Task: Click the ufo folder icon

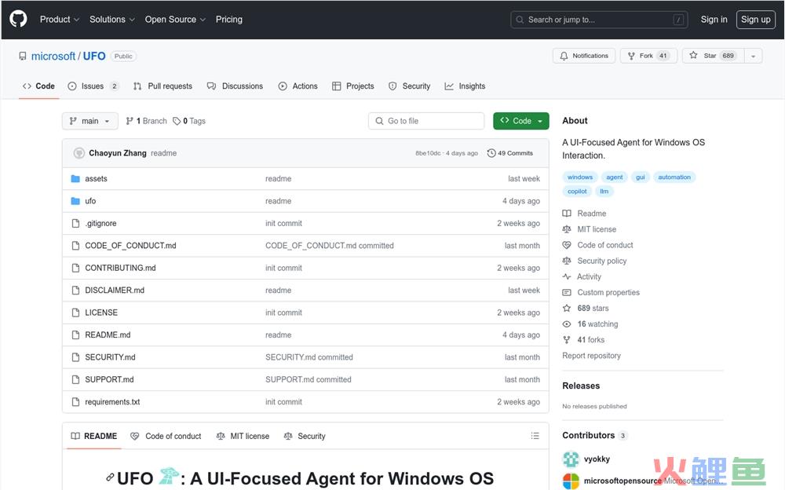Action: (75, 201)
